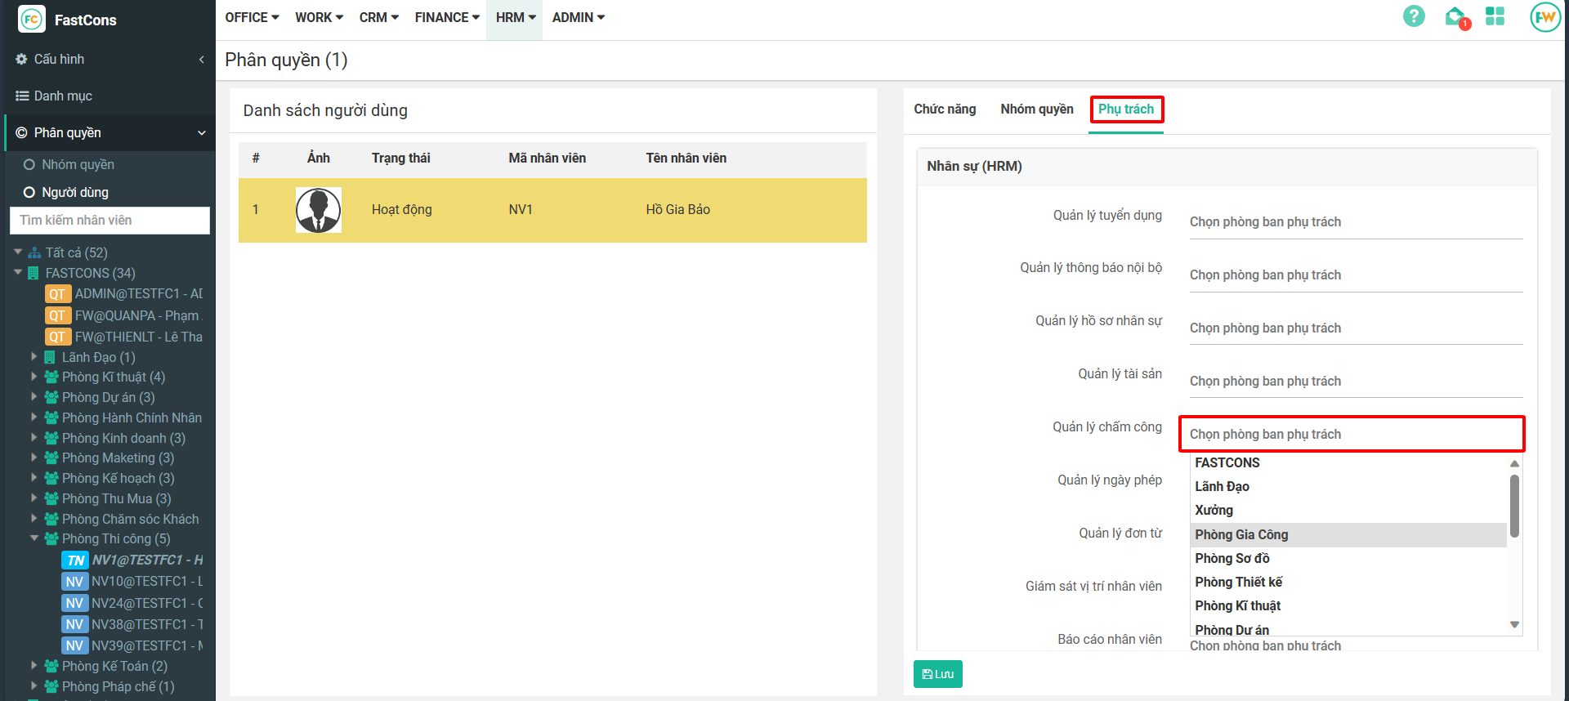The height and width of the screenshot is (701, 1569).
Task: Click the Lưu save button
Action: point(937,674)
